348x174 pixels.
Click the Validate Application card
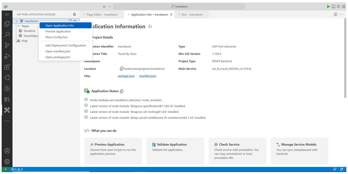tap(175, 151)
